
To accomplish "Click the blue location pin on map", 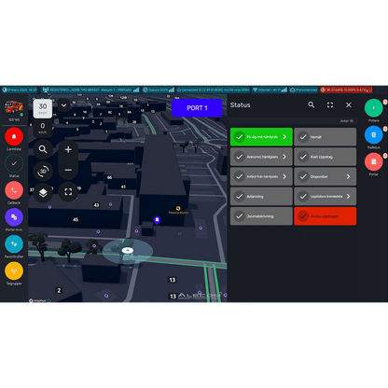I will 158,220.
